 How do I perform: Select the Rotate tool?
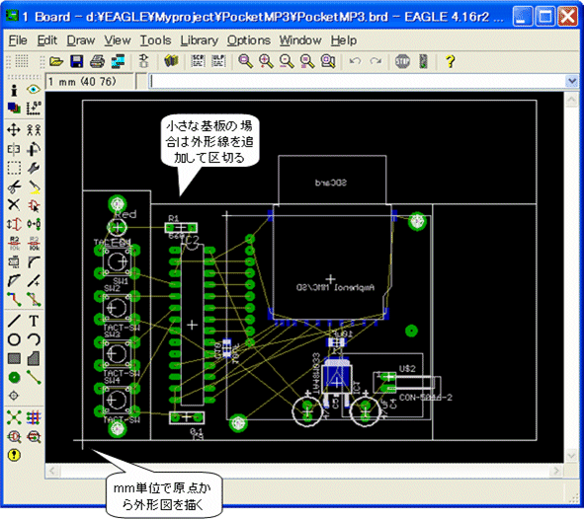pos(34,149)
